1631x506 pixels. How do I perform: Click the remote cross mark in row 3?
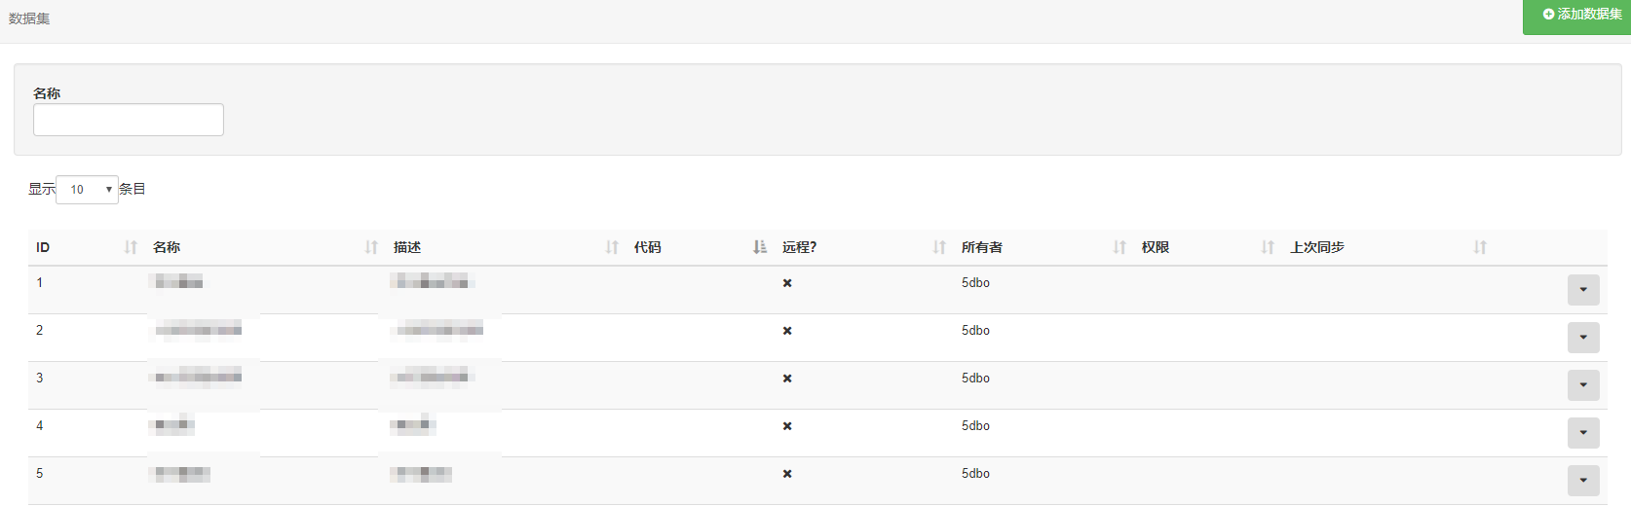tap(787, 379)
